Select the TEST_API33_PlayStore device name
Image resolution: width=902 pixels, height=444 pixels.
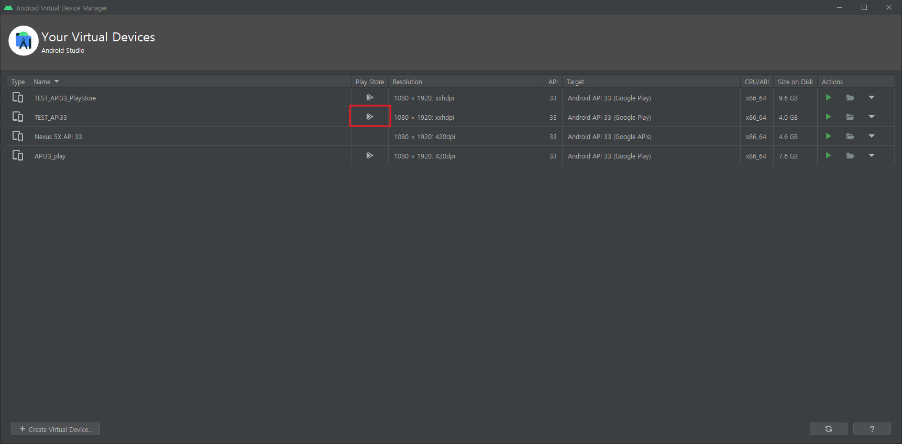65,98
